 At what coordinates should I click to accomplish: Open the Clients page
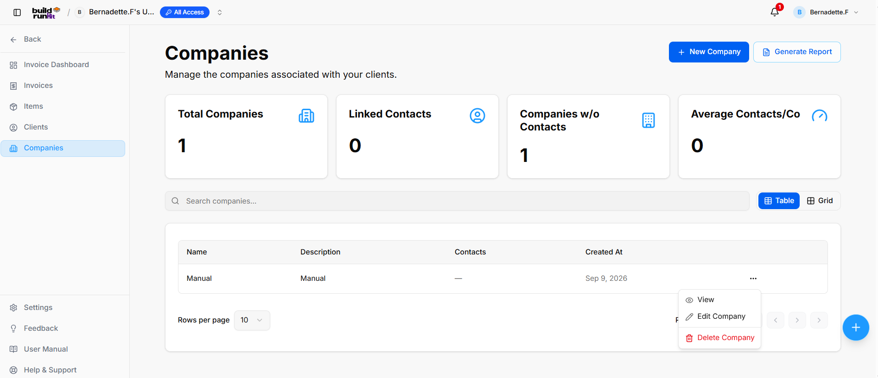(x=63, y=127)
